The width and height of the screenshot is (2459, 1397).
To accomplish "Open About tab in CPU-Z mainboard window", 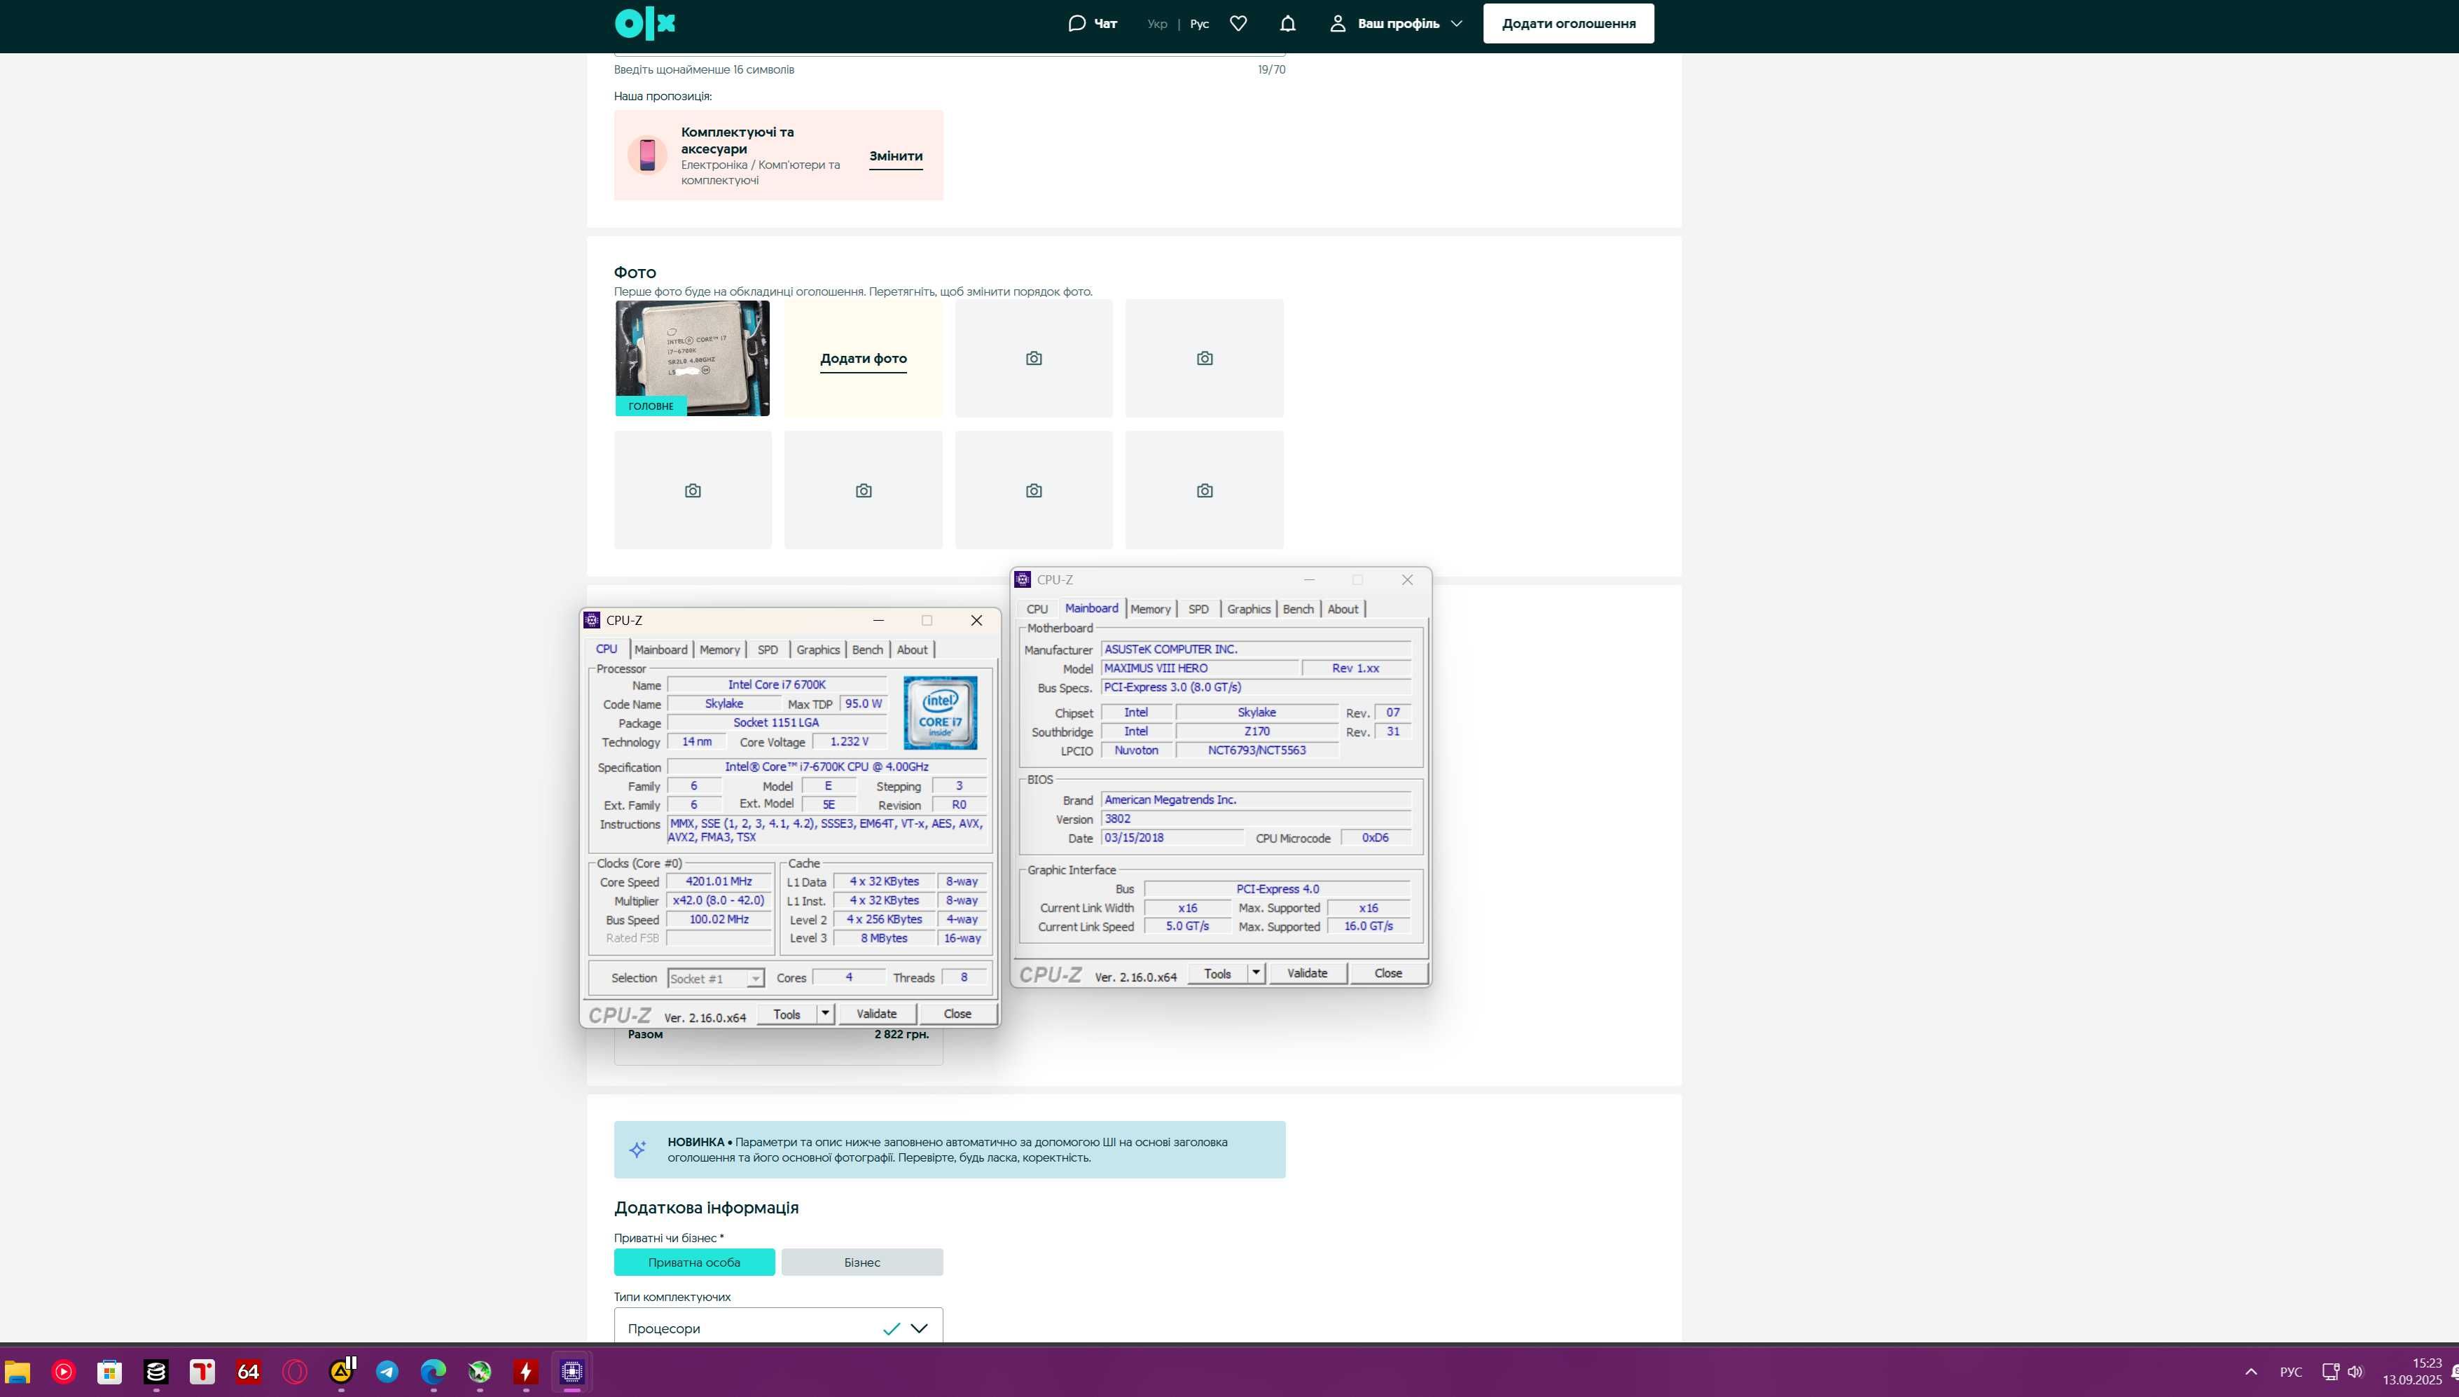I will [1343, 610].
